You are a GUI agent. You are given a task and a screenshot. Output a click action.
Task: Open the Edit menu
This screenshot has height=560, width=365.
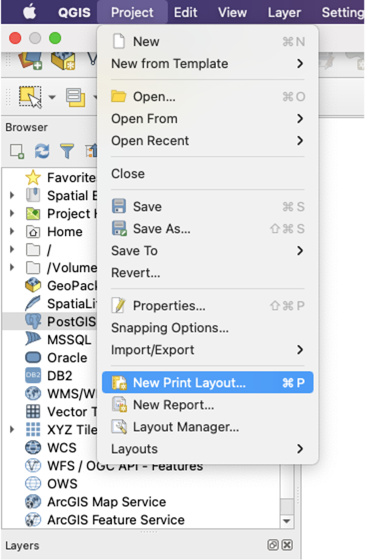(x=185, y=12)
